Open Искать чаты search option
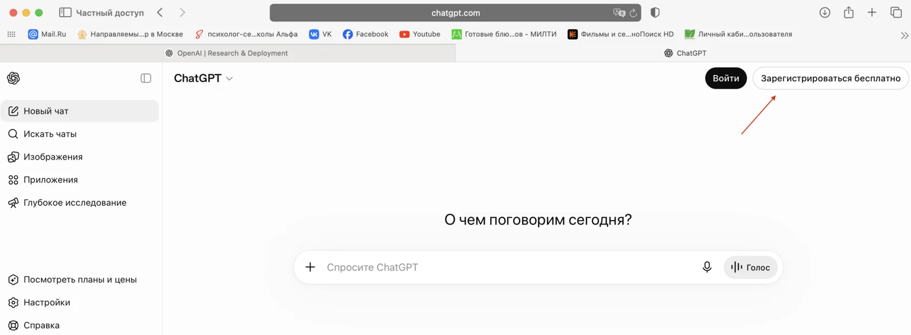 click(80, 134)
